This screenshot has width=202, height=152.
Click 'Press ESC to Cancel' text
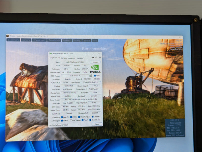175,135
